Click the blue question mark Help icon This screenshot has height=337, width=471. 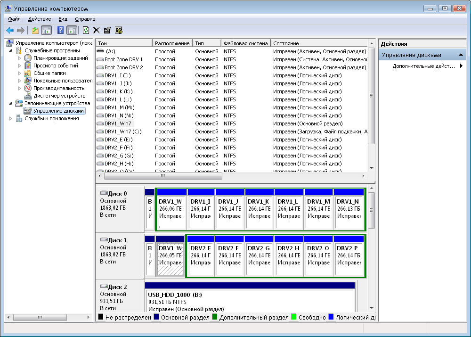pyautogui.click(x=60, y=30)
